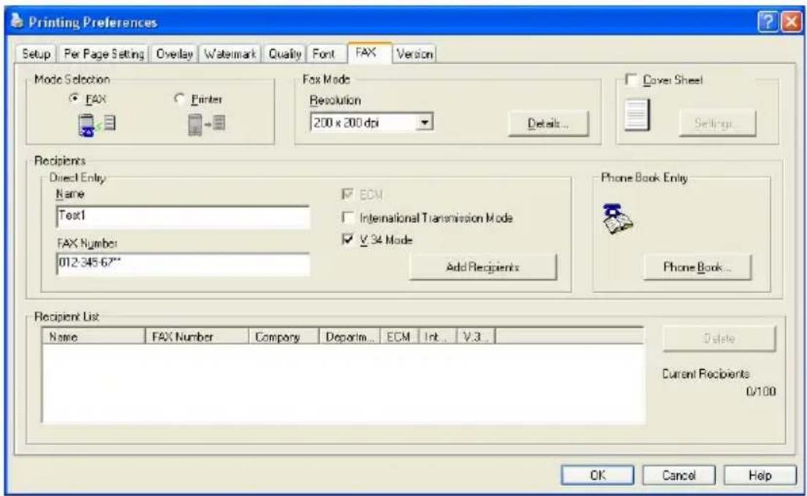The height and width of the screenshot is (496, 807).
Task: Click the Add Recipients button
Action: (482, 267)
